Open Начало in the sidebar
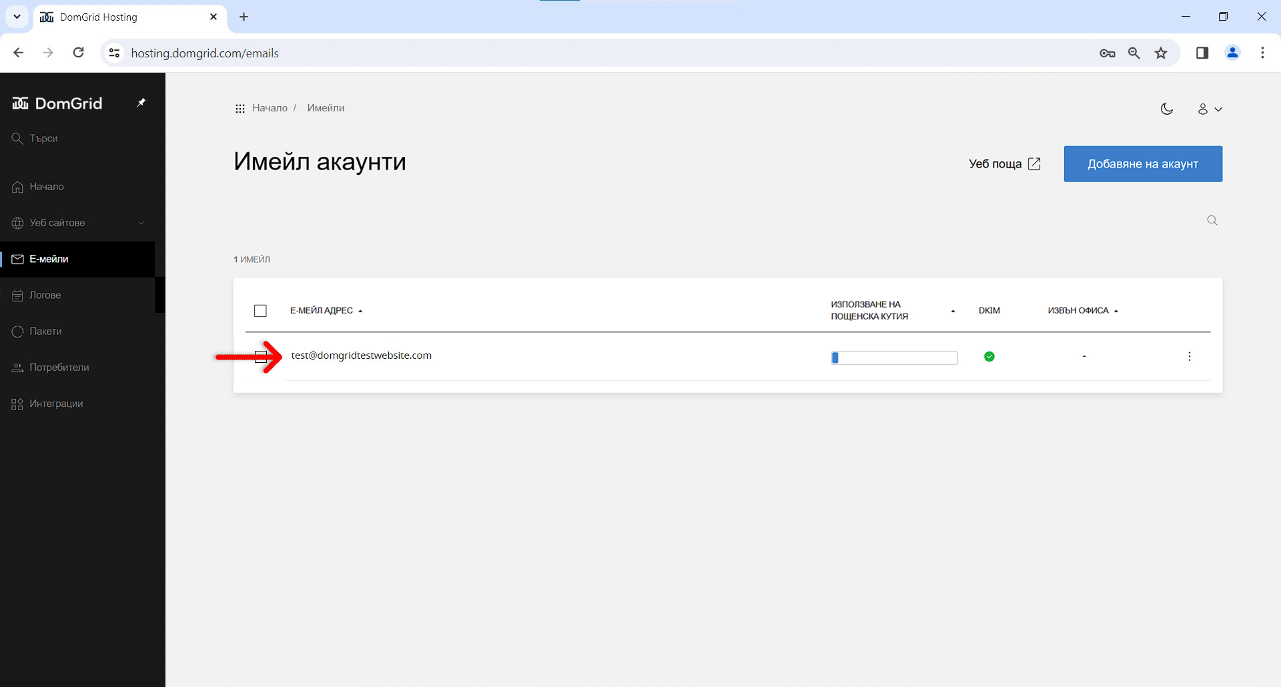The height and width of the screenshot is (687, 1281). [x=47, y=187]
